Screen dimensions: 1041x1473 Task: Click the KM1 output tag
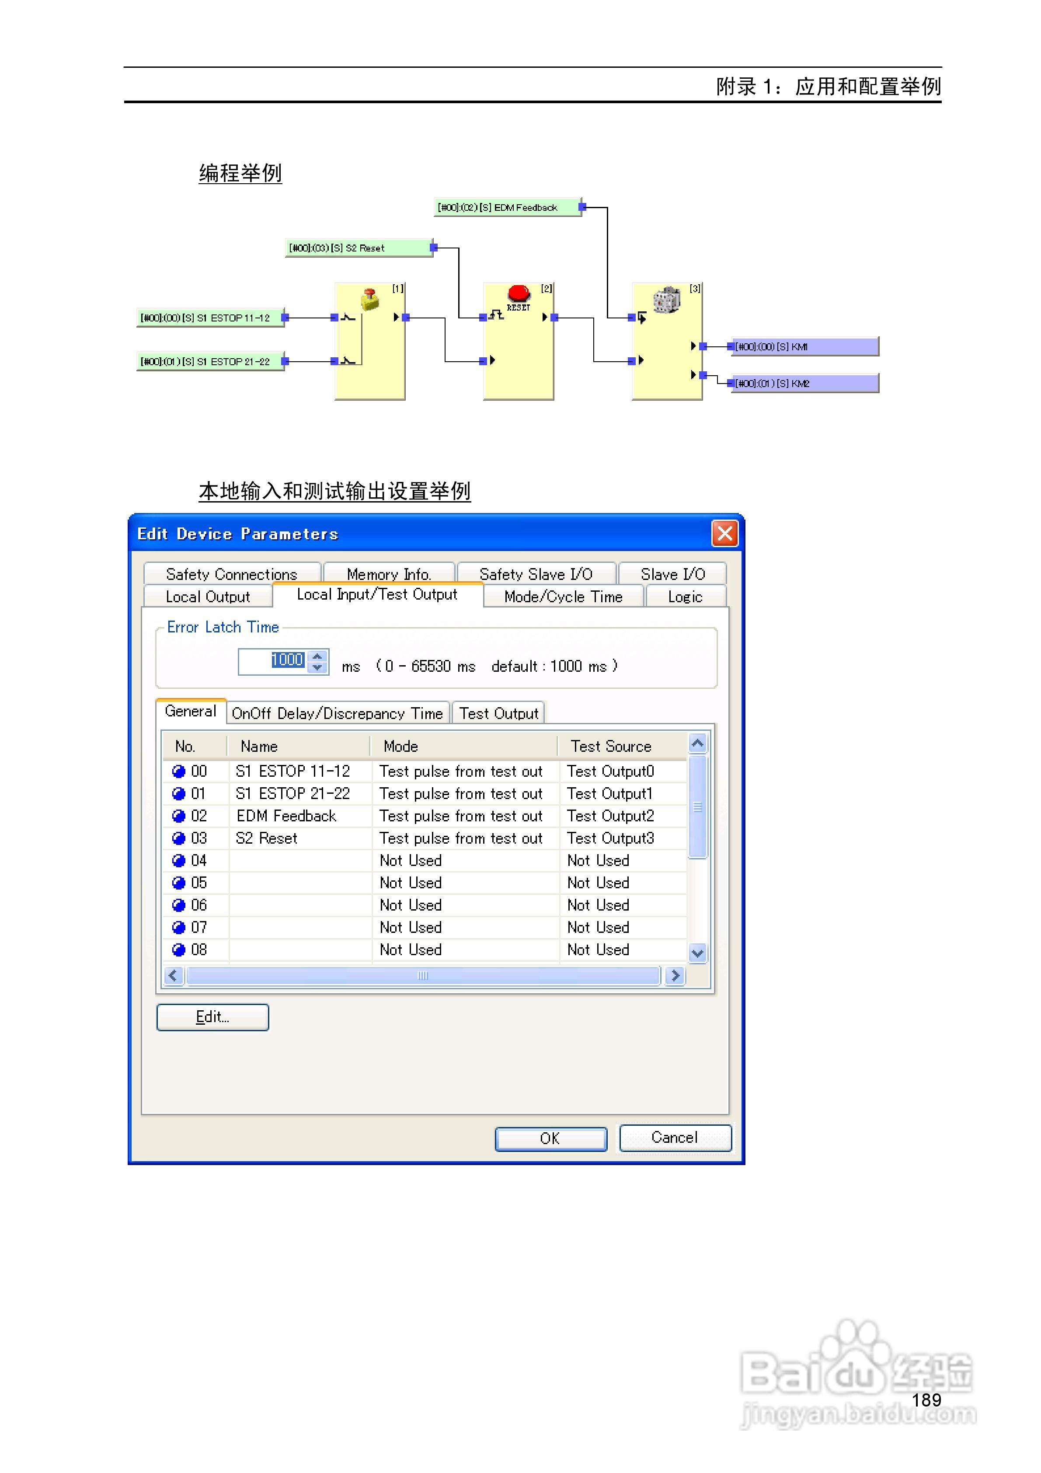pos(804,346)
